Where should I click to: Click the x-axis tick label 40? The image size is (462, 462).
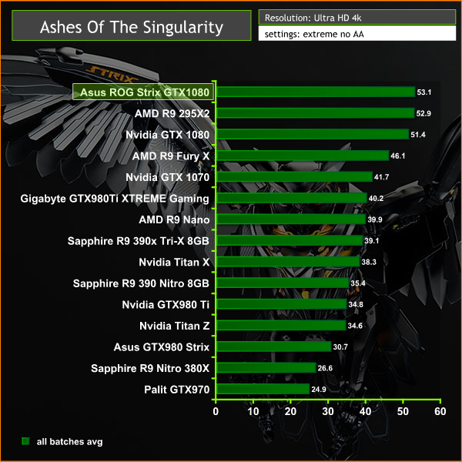365,411
